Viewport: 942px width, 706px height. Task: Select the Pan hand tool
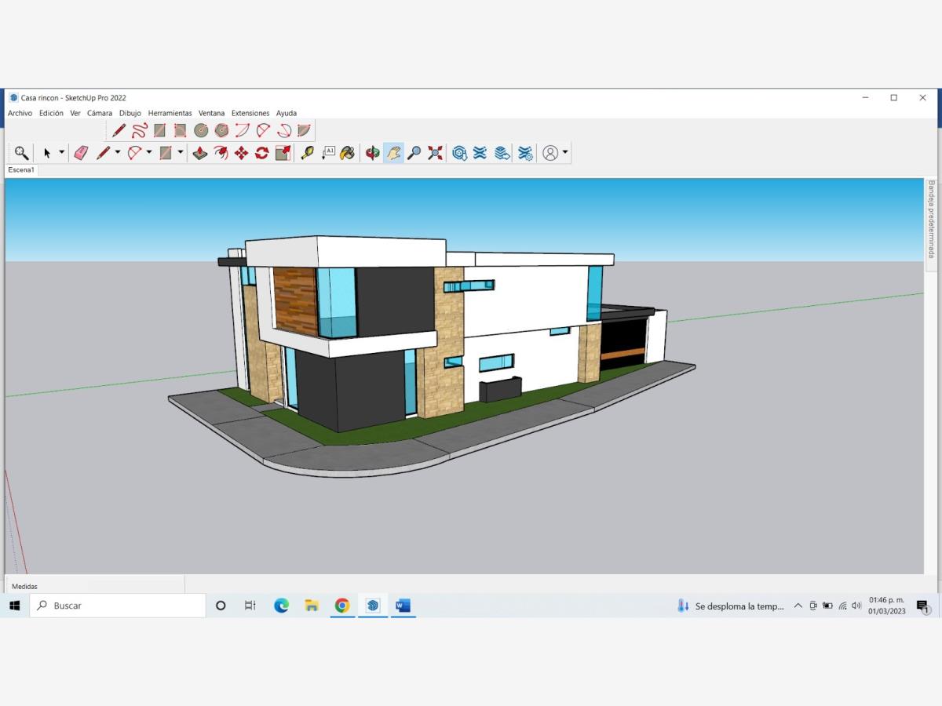coord(393,153)
